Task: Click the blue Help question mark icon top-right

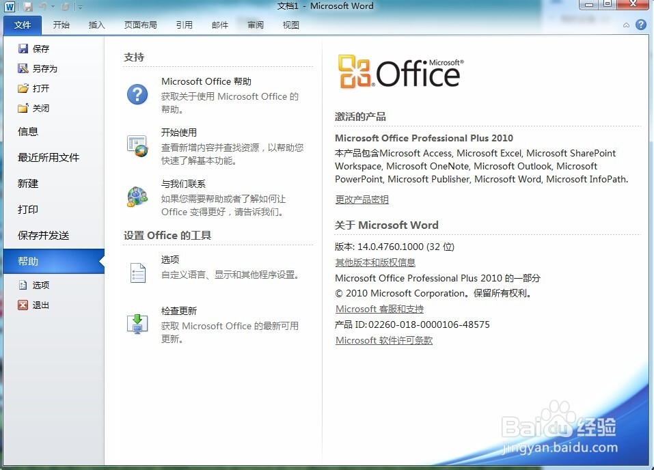Action: click(x=640, y=25)
